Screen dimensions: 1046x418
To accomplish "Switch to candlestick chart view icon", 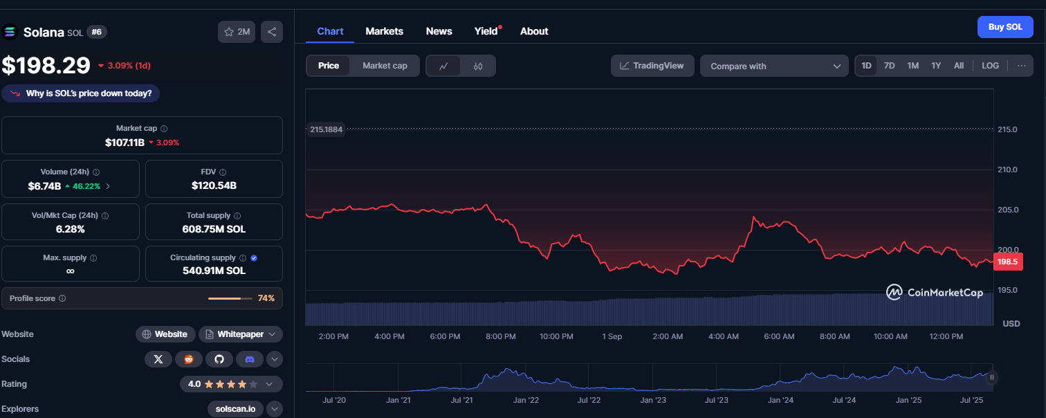I will 478,66.
